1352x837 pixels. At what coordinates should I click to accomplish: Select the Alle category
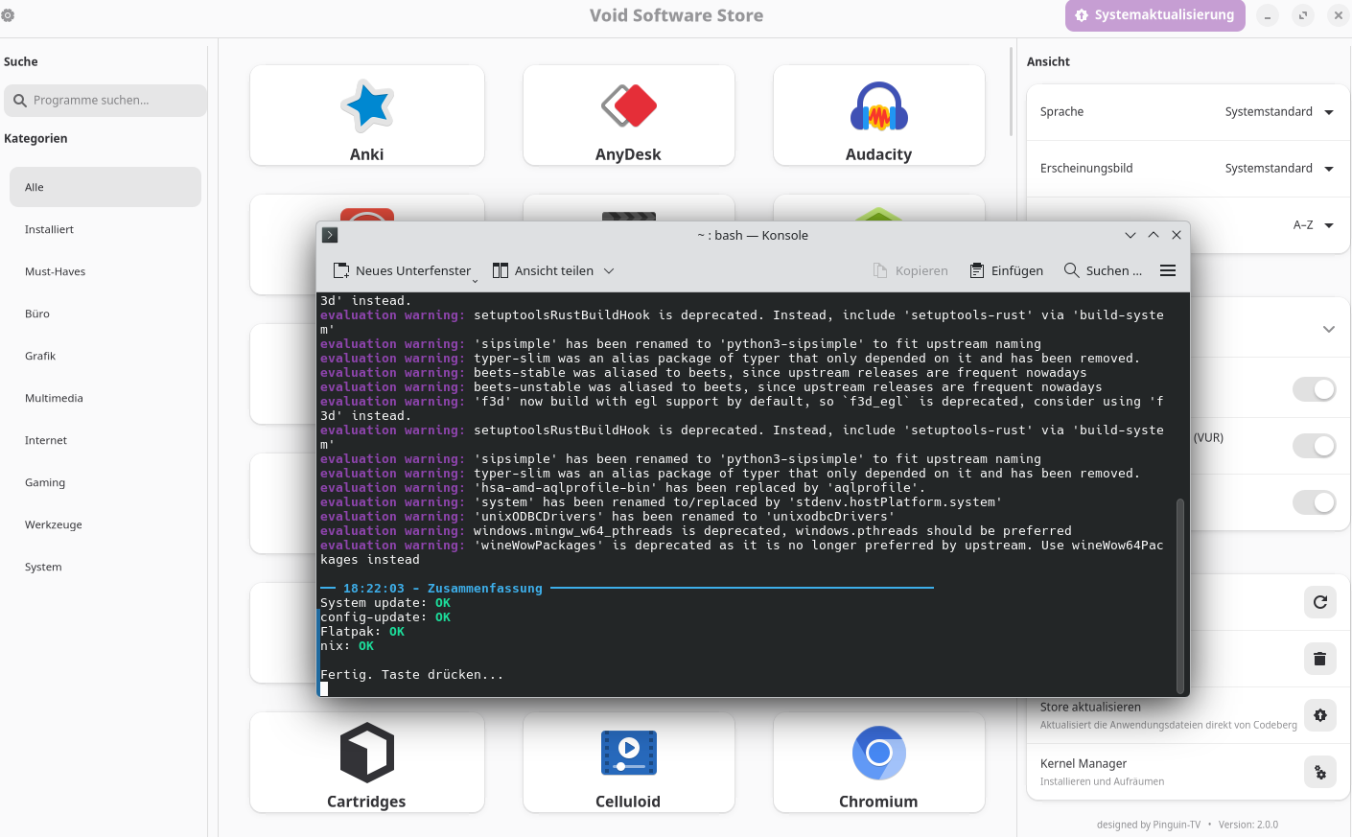tap(105, 187)
